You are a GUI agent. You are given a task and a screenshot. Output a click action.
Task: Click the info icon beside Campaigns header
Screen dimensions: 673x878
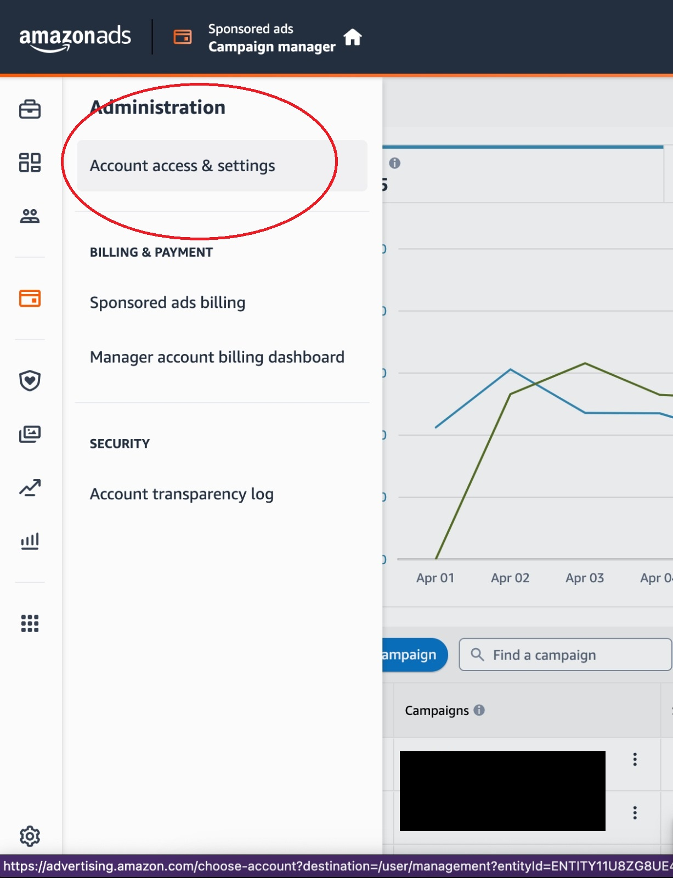click(x=479, y=710)
